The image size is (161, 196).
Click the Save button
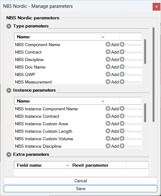[80, 189]
